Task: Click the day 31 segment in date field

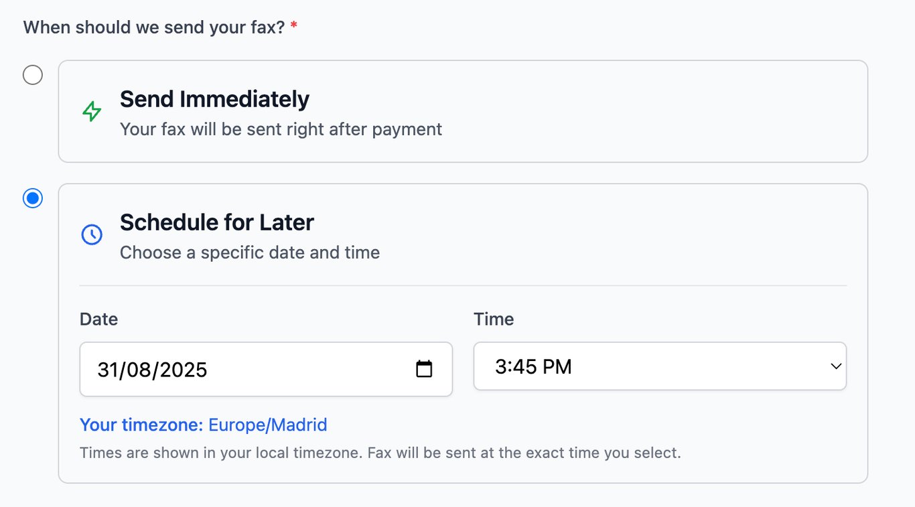Action: click(107, 370)
